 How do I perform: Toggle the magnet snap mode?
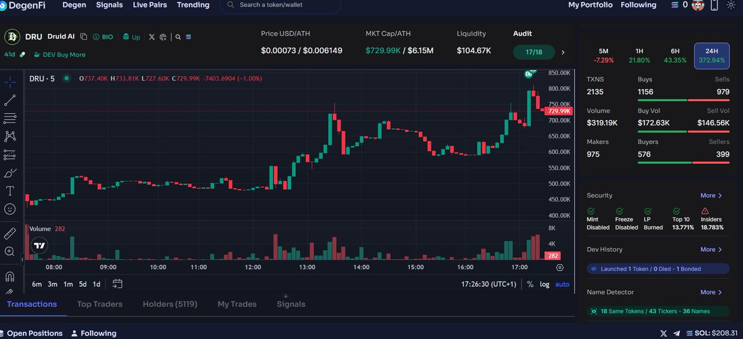[10, 276]
